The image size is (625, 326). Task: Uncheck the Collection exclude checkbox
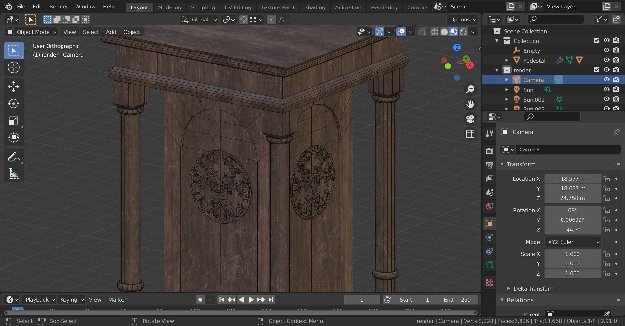(x=597, y=40)
